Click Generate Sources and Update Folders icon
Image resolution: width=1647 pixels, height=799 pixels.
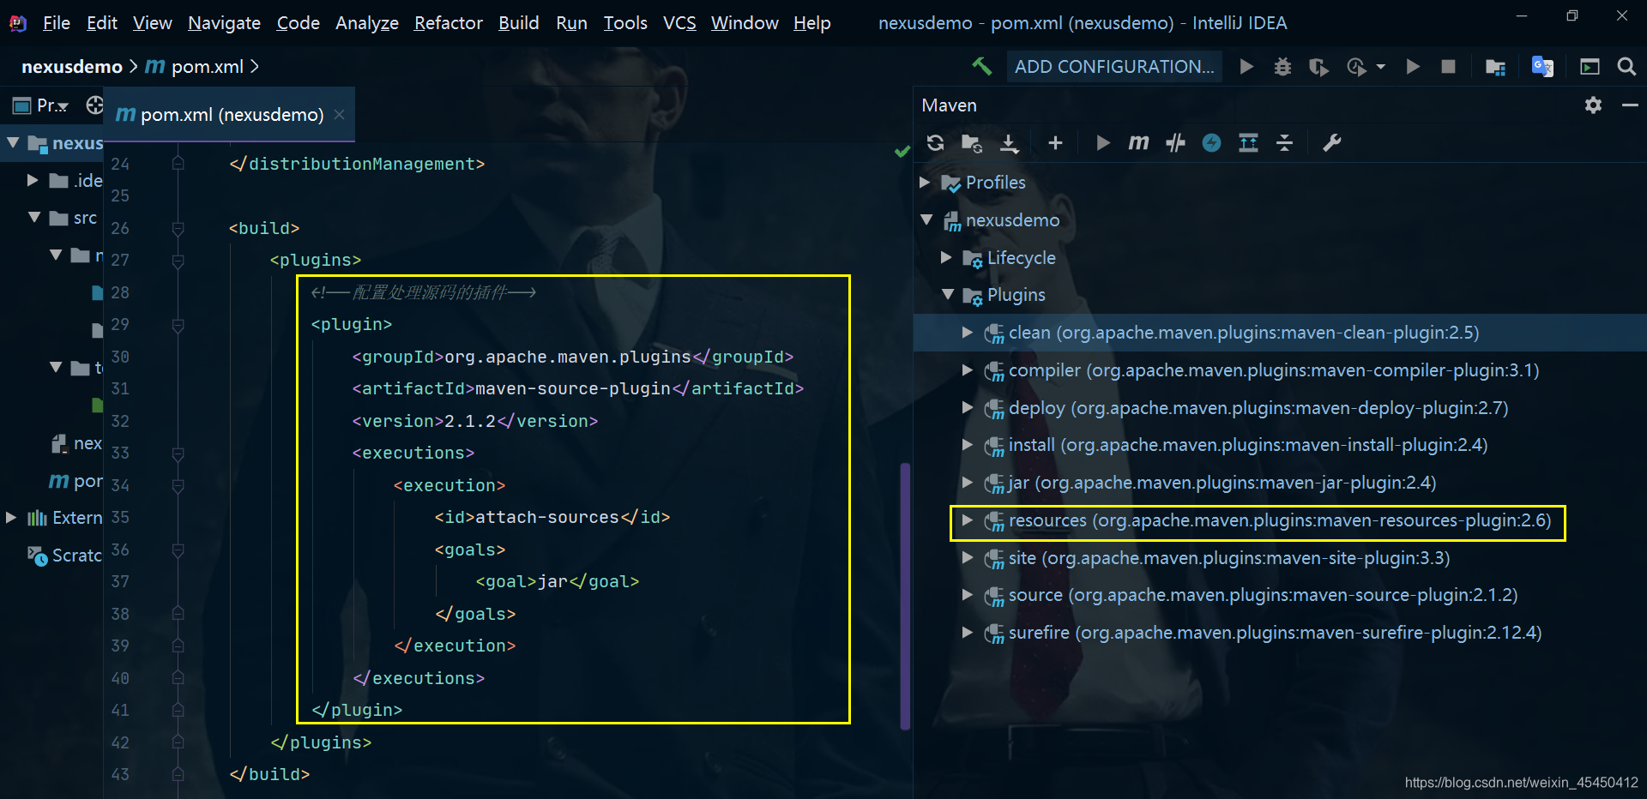click(x=971, y=143)
